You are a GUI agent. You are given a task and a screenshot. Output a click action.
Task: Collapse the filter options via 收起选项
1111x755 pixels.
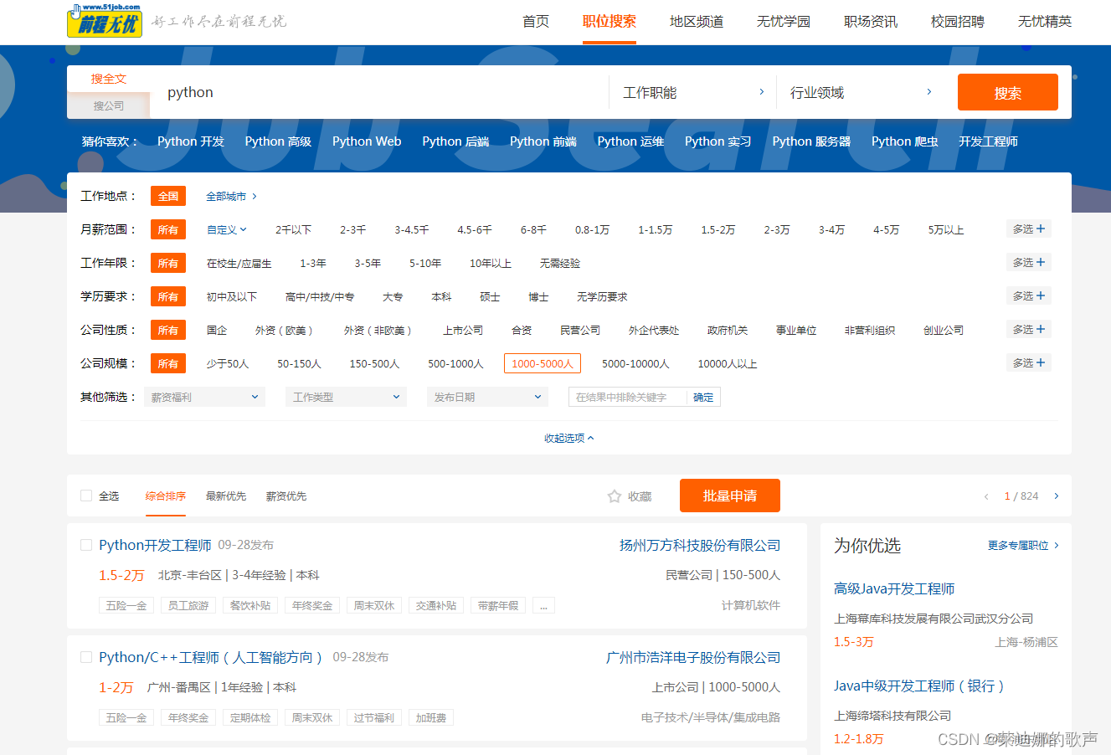click(569, 438)
